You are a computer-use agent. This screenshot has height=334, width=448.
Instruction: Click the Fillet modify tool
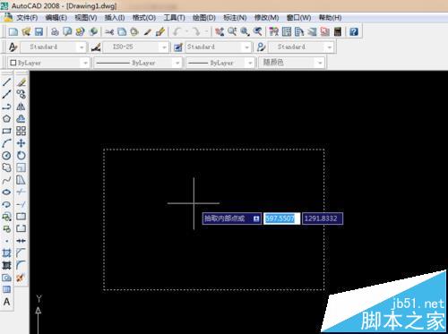21,265
